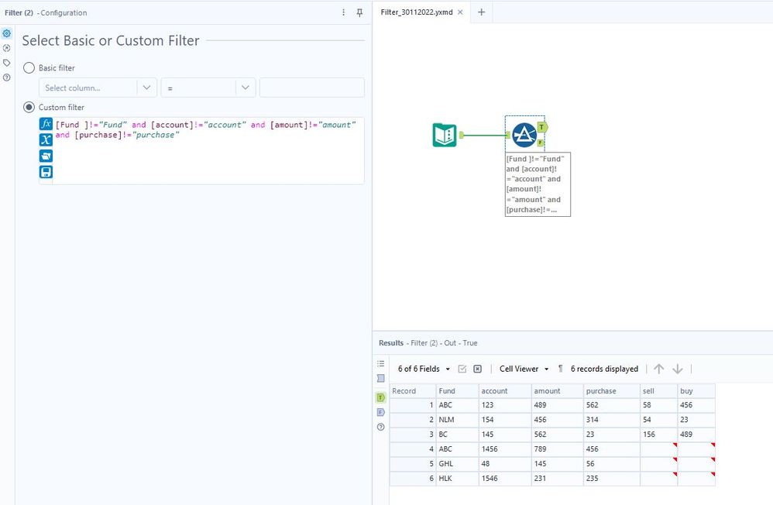
Task: Select the null buy cell in HLK row
Action: tap(696, 479)
